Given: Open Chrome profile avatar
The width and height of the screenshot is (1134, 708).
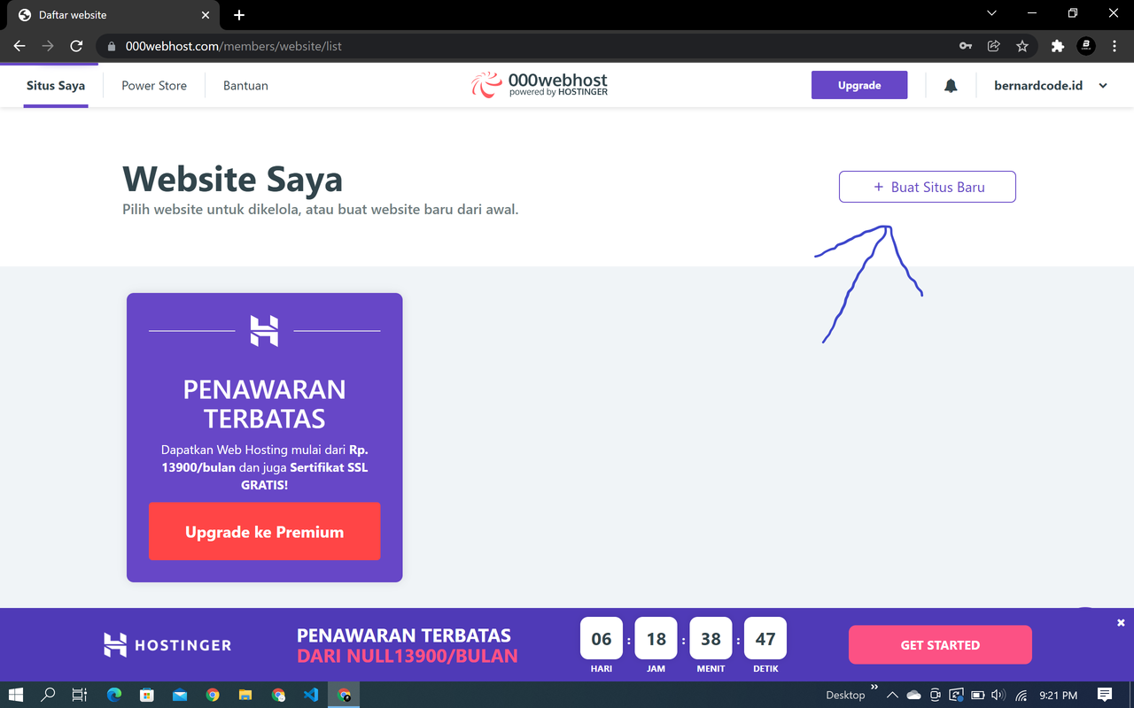Looking at the screenshot, I should pos(1085,46).
